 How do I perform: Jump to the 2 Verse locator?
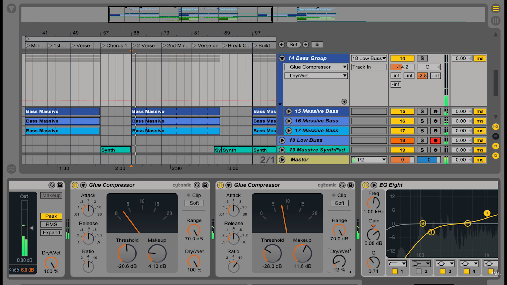coord(143,46)
